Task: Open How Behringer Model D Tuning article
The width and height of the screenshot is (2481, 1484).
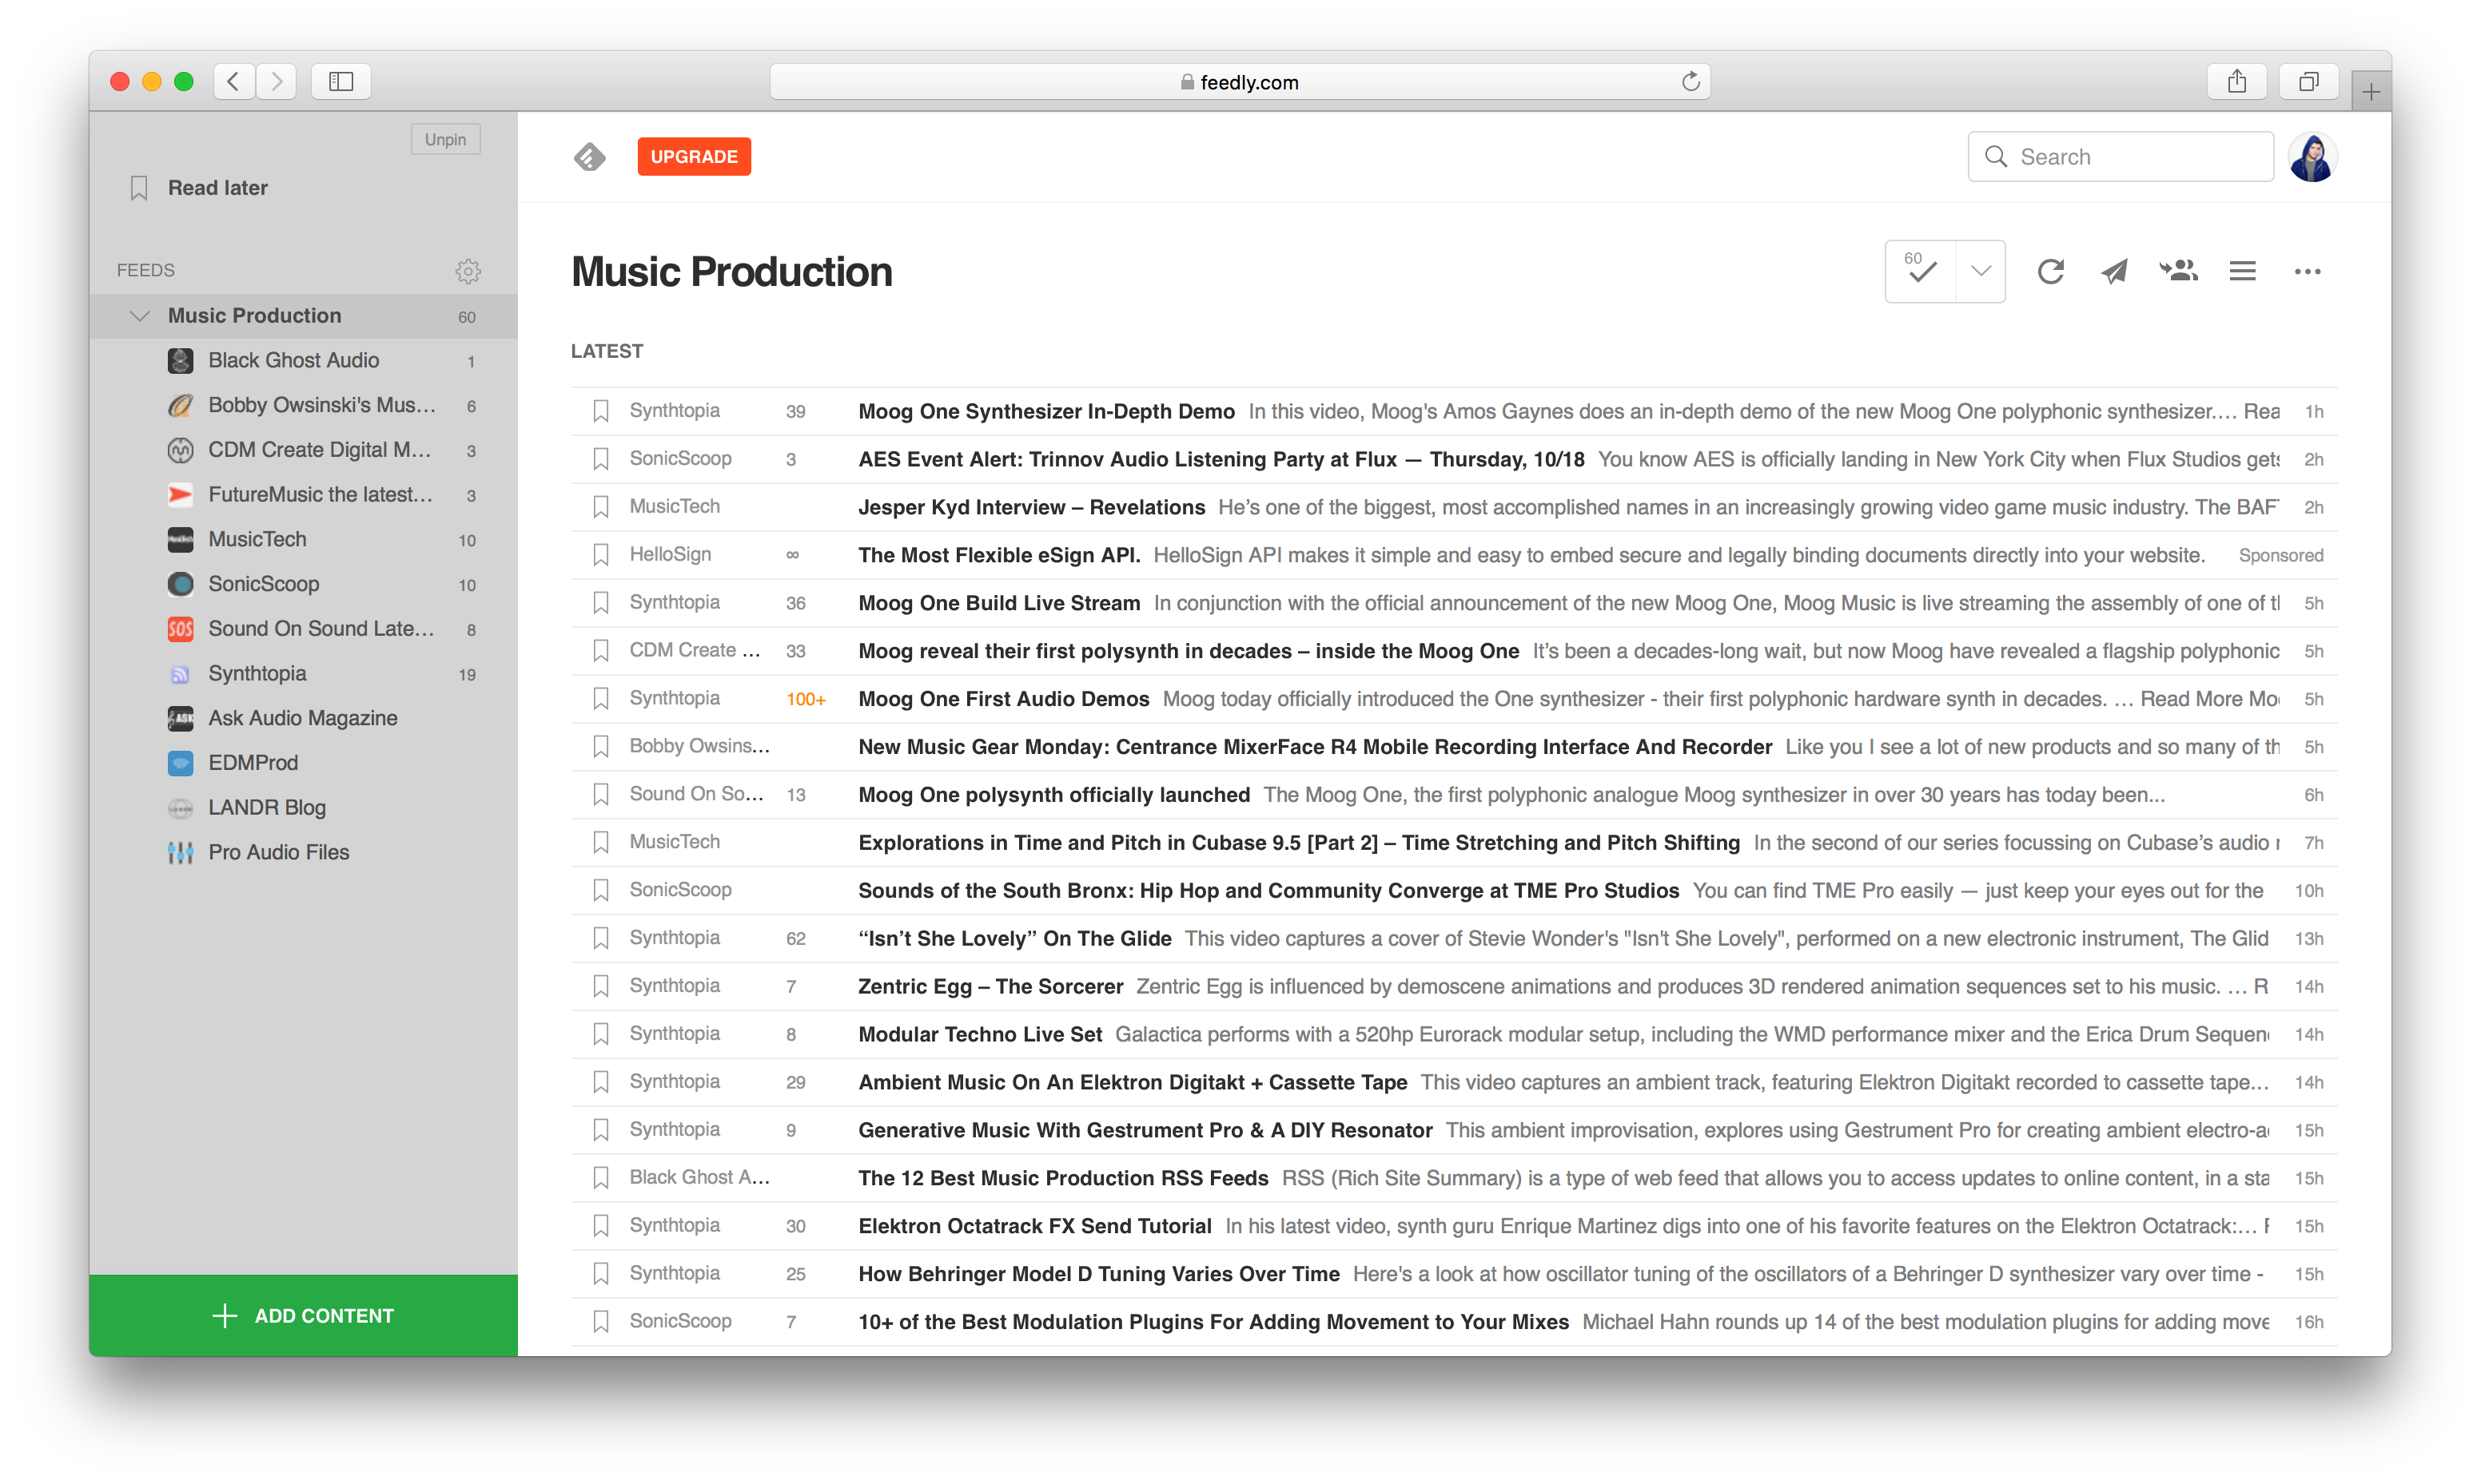Action: coord(1098,1274)
